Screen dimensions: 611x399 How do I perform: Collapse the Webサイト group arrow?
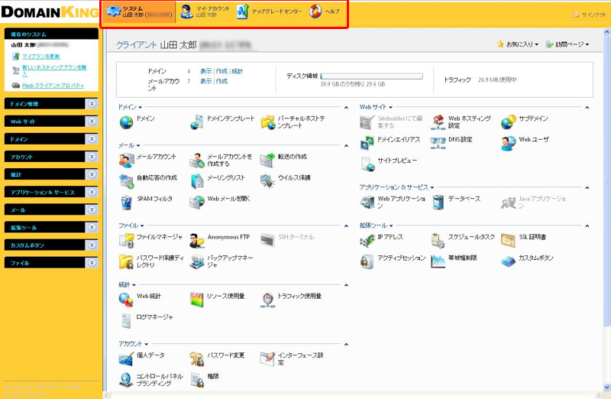(587, 107)
